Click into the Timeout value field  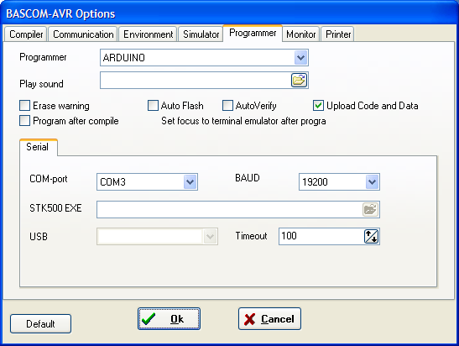321,237
